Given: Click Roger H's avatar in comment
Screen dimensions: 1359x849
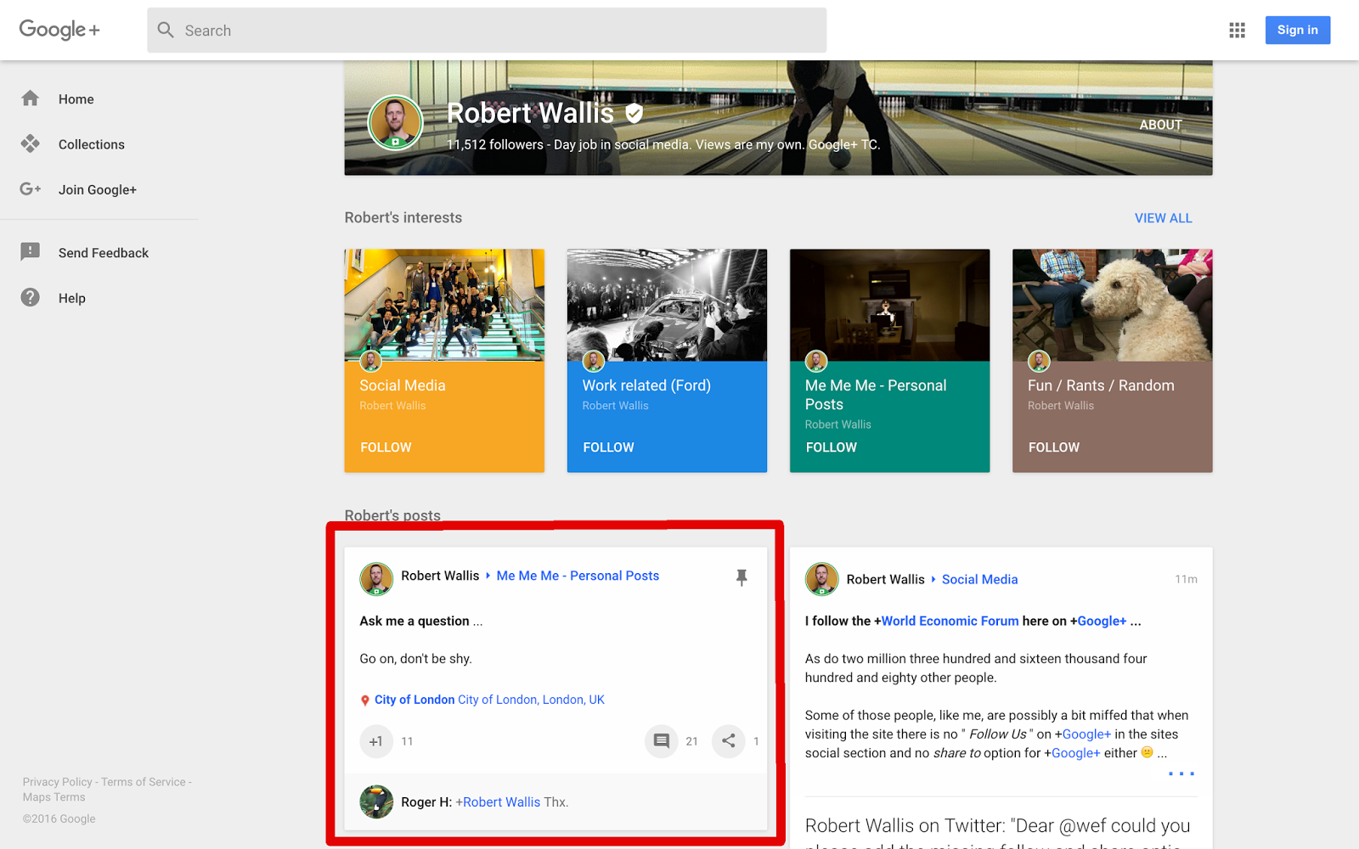Looking at the screenshot, I should 376,801.
